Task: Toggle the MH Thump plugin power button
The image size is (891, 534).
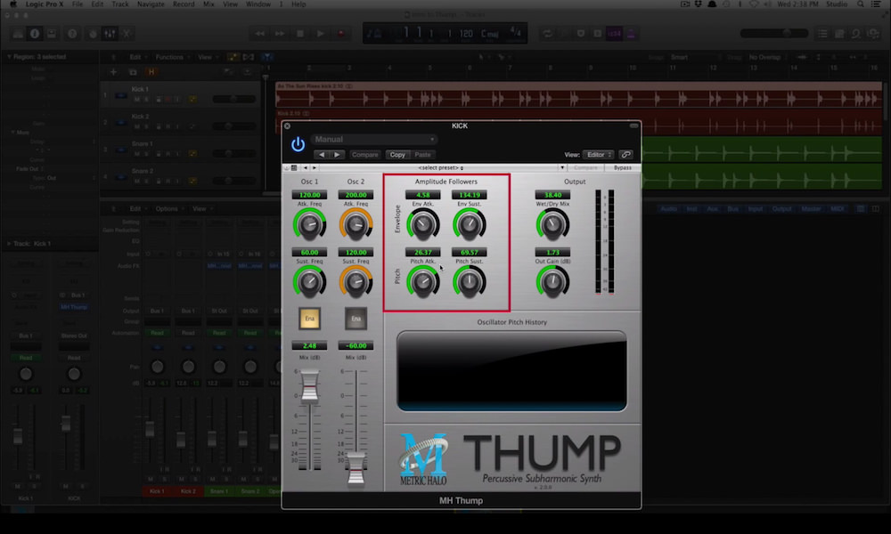Action: [298, 145]
